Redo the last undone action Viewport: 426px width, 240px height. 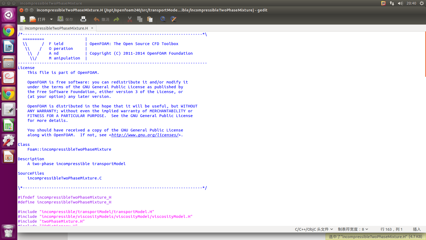point(116,19)
